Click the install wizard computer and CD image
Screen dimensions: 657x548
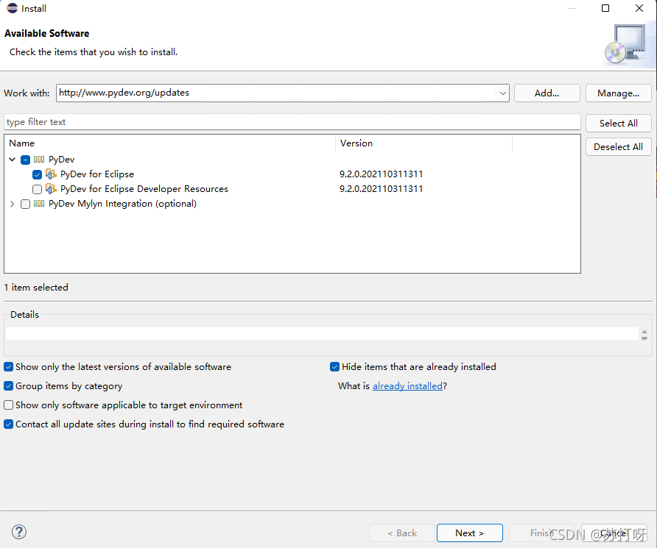[x=625, y=44]
